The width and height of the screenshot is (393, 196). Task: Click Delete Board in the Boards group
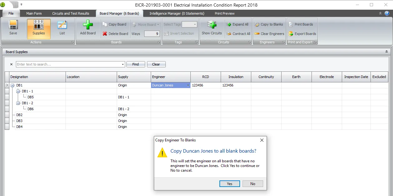(115, 33)
